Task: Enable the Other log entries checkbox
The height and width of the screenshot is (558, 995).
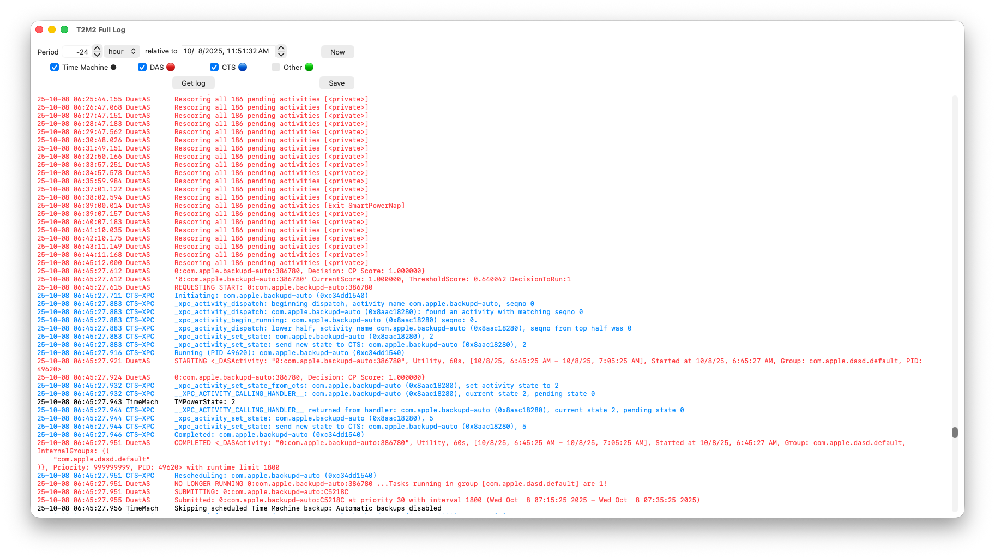Action: pyautogui.click(x=276, y=67)
